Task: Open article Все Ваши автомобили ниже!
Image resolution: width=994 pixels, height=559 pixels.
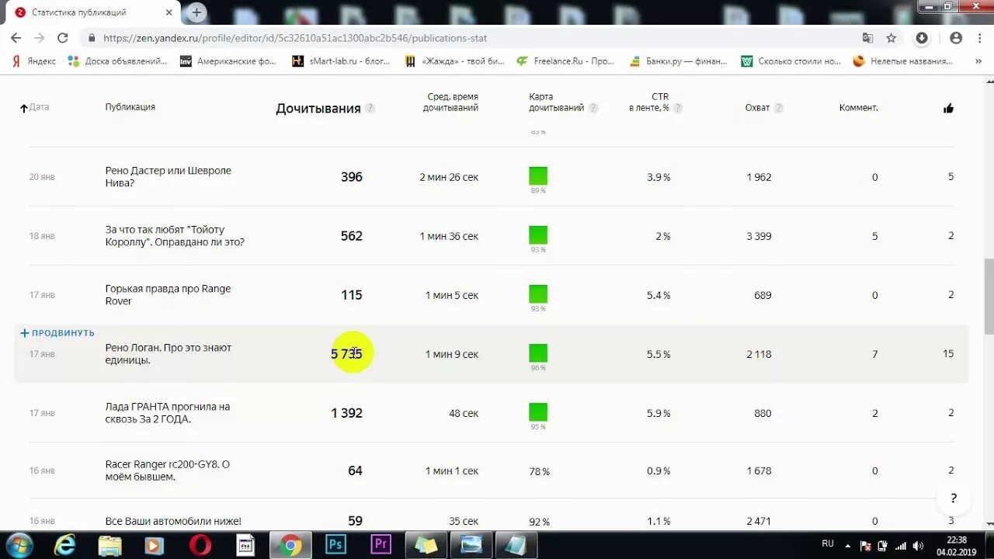Action: pyautogui.click(x=173, y=521)
